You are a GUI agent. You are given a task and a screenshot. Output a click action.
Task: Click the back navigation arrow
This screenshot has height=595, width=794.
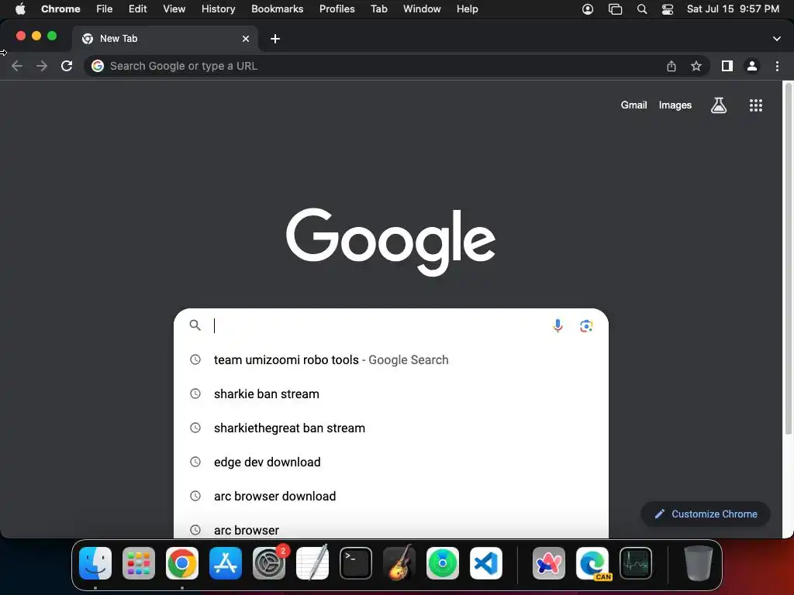(17, 66)
